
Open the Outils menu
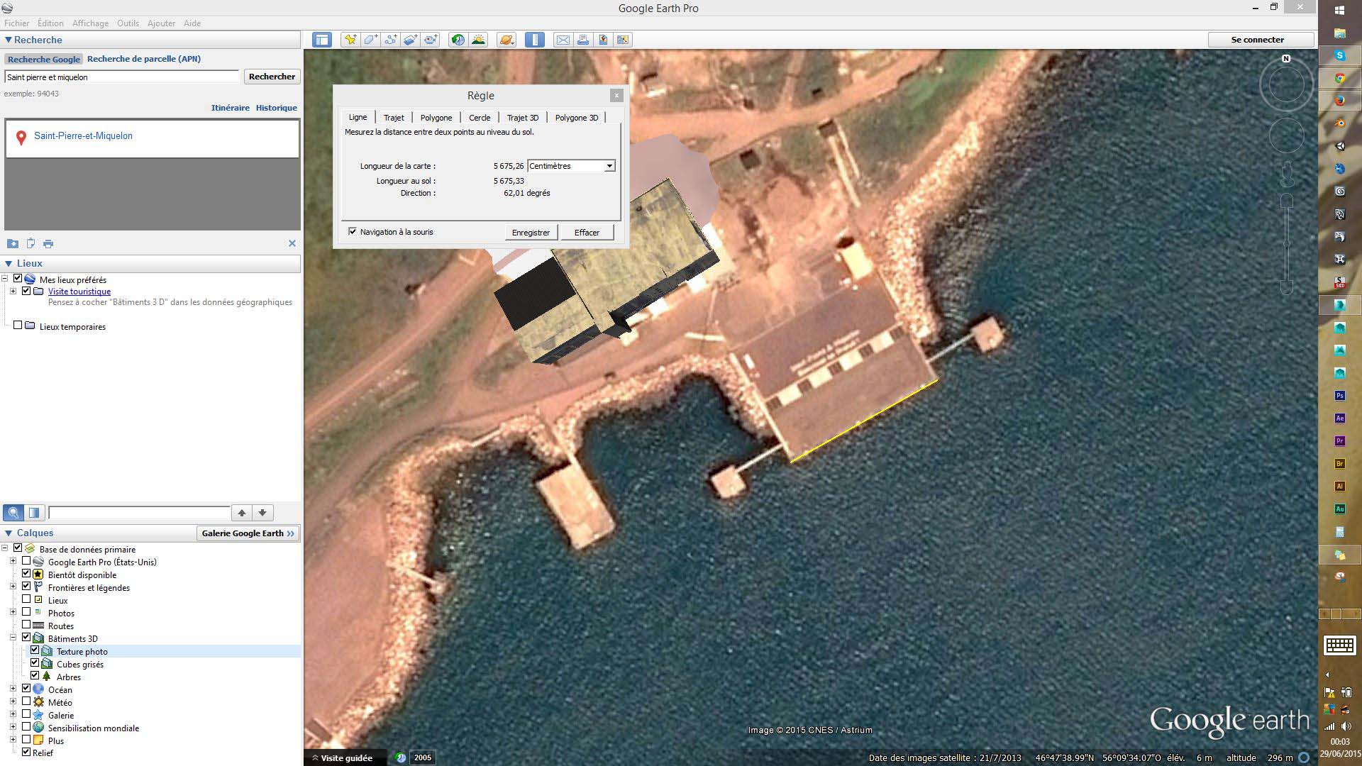(128, 23)
